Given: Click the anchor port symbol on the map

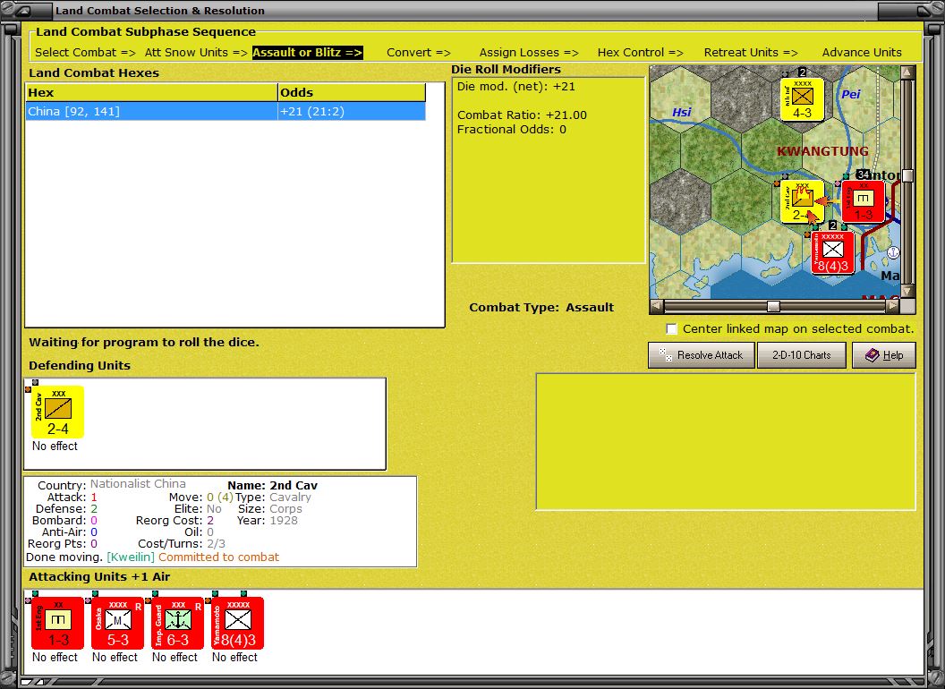Looking at the screenshot, I should [893, 252].
